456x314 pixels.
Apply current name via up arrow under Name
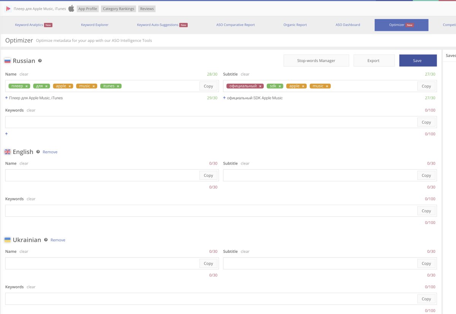6,98
